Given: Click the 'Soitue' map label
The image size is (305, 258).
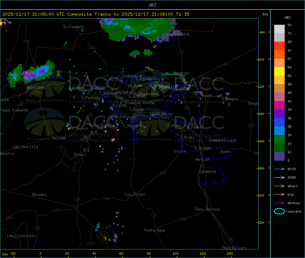Looking at the screenshot, I should [180, 151].
